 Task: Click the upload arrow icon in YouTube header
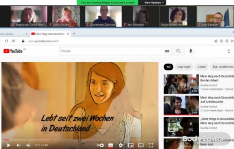[229, 51]
